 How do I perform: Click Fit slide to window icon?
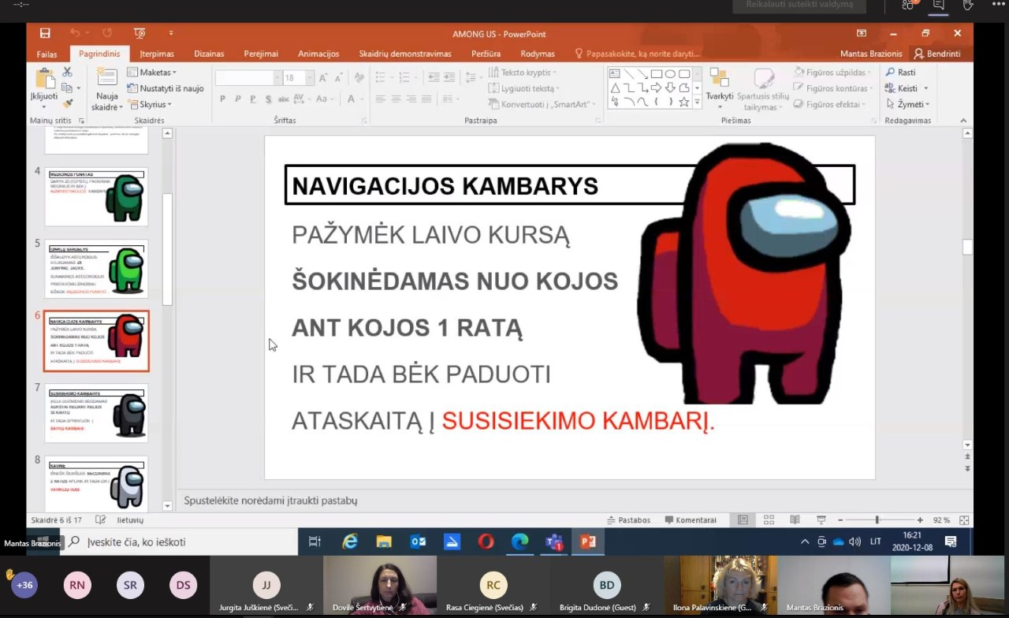pos(962,520)
